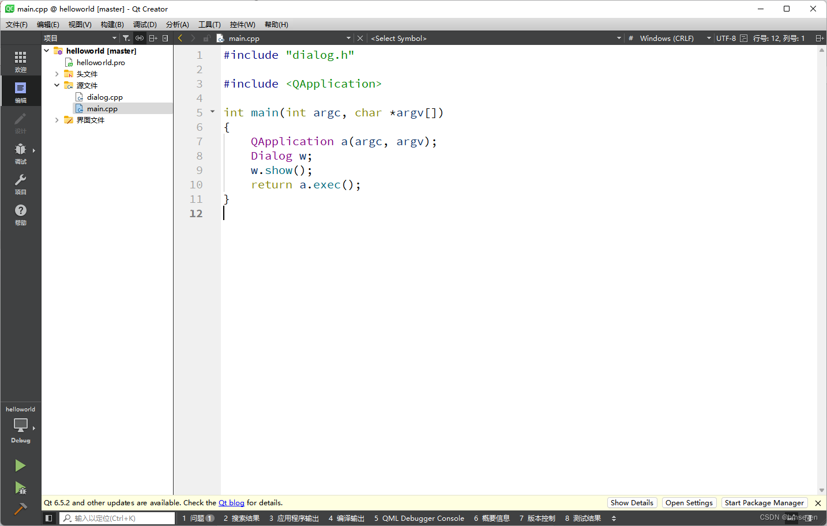Open the Projects (项目) mode wrench icon
Viewport: 827px width, 526px height.
[x=20, y=183]
